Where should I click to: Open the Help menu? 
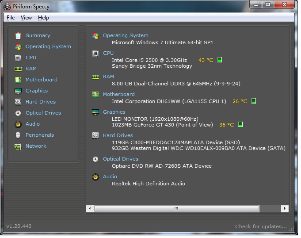coord(43,18)
